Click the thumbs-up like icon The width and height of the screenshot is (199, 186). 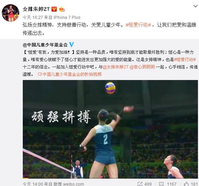tap(186, 184)
